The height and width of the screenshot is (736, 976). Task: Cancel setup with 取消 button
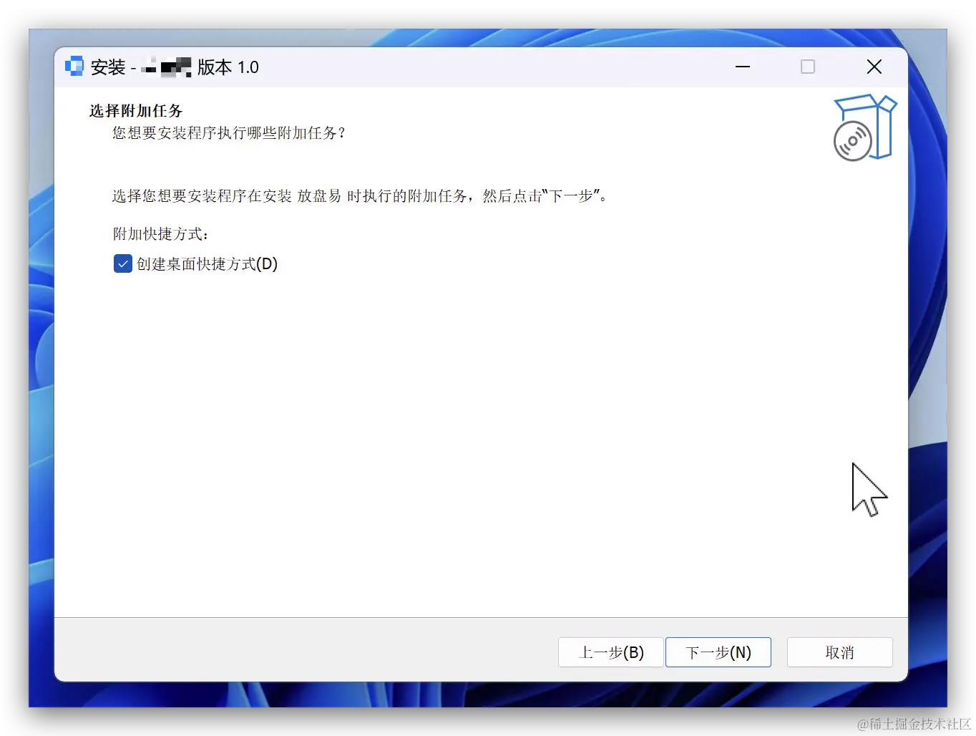point(840,652)
